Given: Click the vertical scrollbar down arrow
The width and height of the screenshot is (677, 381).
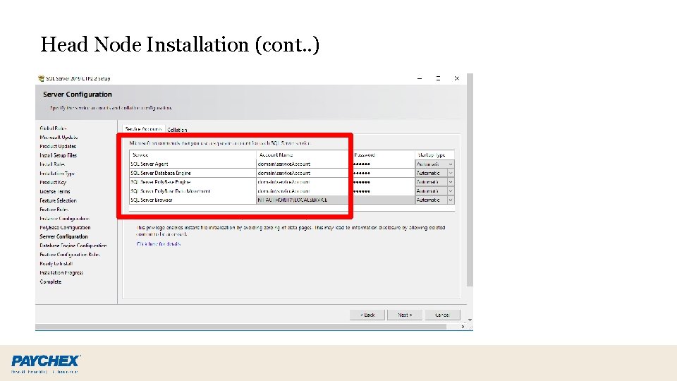Looking at the screenshot, I should pos(470,320).
